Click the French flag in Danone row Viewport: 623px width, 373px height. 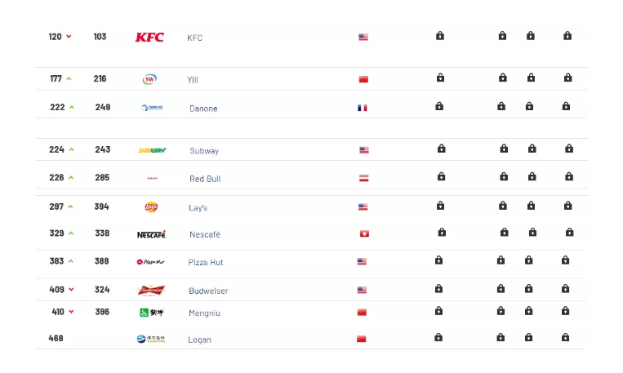click(x=363, y=108)
